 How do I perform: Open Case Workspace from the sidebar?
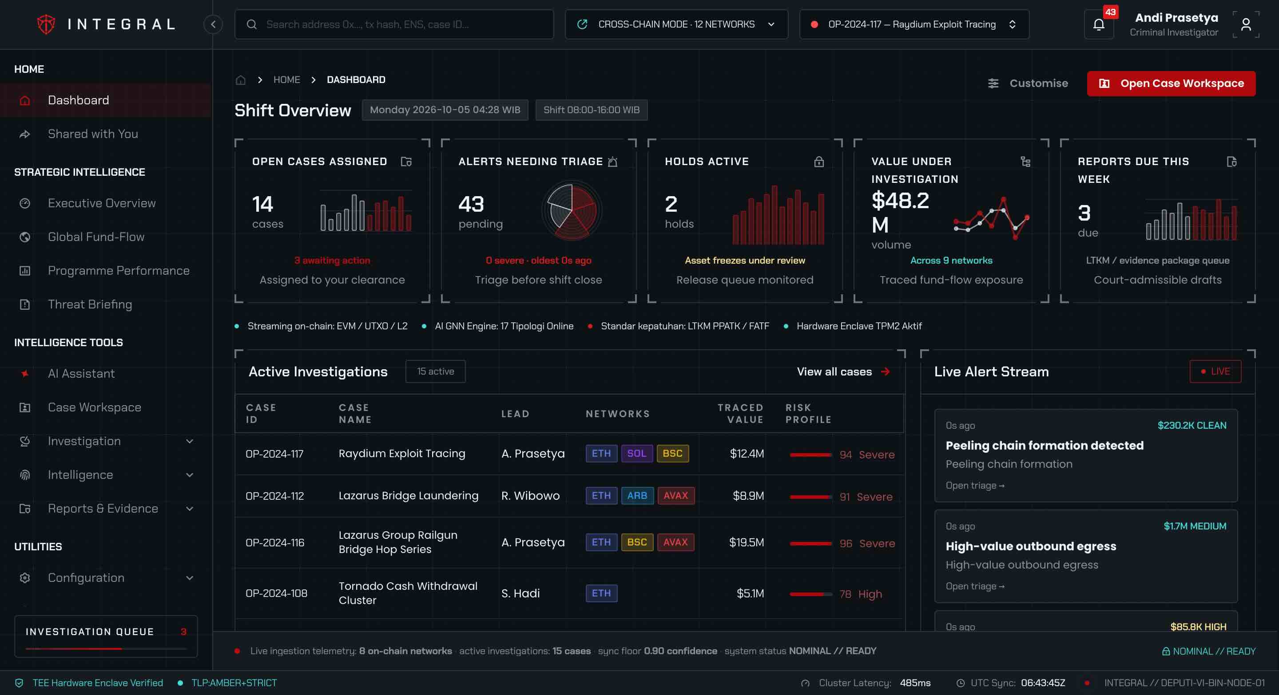pos(106,407)
